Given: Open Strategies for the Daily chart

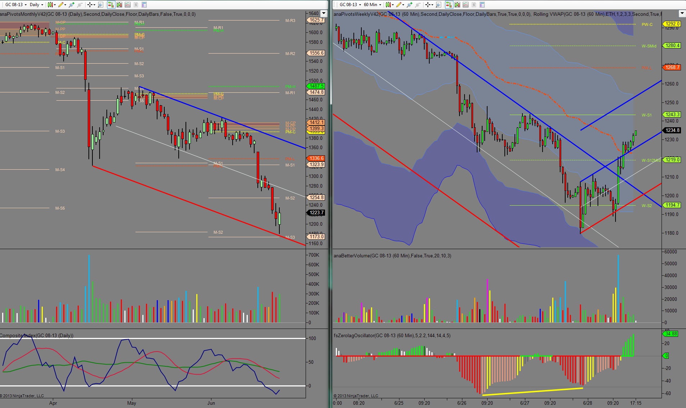Looking at the screenshot, I should pos(136,5).
